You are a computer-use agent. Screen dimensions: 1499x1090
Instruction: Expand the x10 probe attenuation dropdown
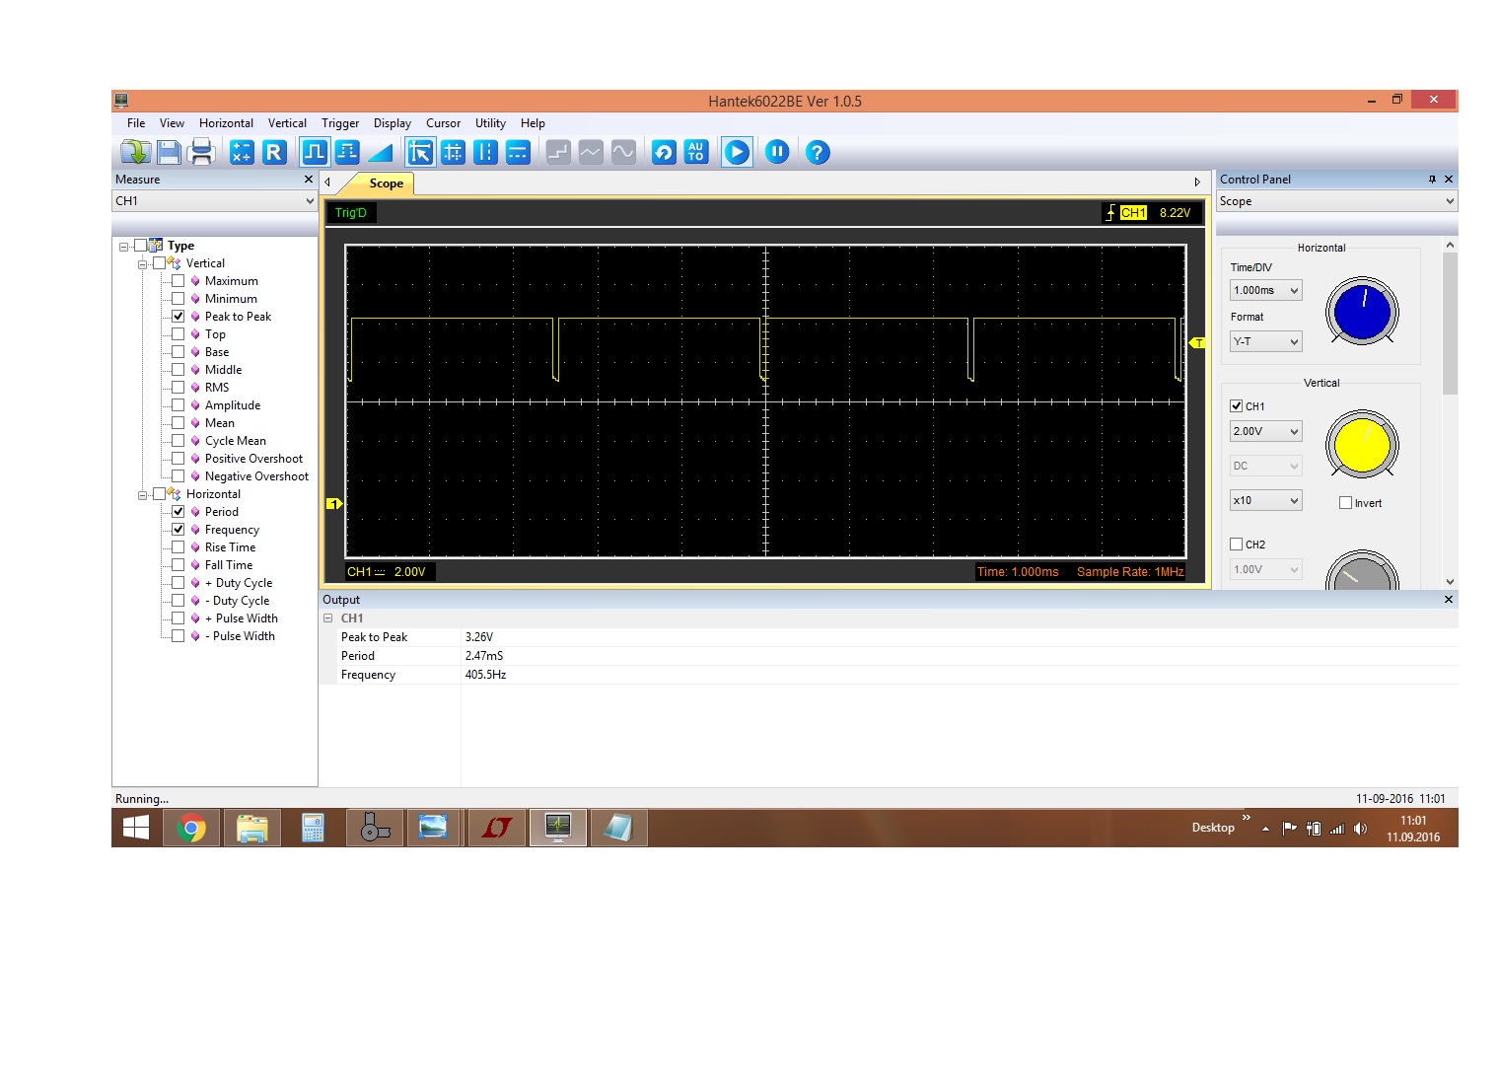(1266, 501)
